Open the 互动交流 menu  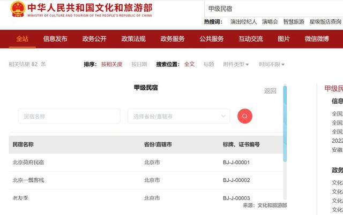[x=251, y=39]
